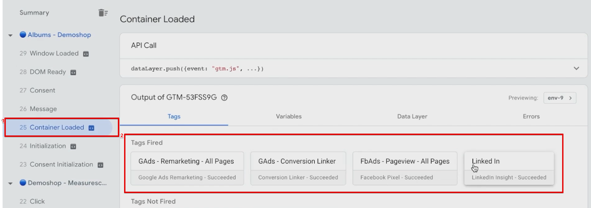Select the 25 Container Loaded event
This screenshot has width=591, height=208.
tap(58, 127)
